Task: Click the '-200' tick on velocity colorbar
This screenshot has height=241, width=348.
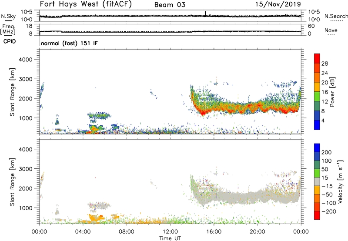Action: click(x=329, y=211)
